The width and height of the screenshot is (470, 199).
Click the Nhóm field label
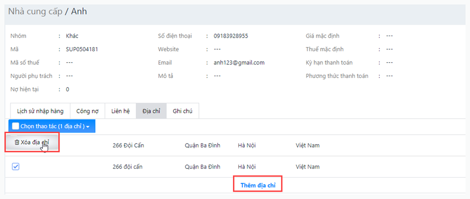tap(18, 36)
